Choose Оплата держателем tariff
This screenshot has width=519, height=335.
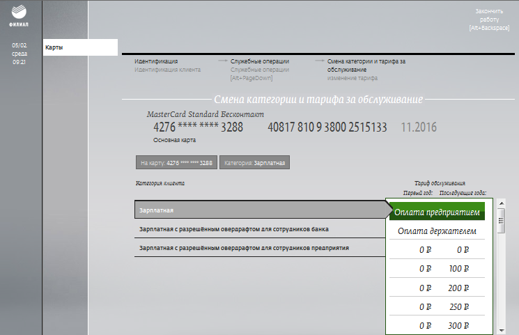coord(437,231)
